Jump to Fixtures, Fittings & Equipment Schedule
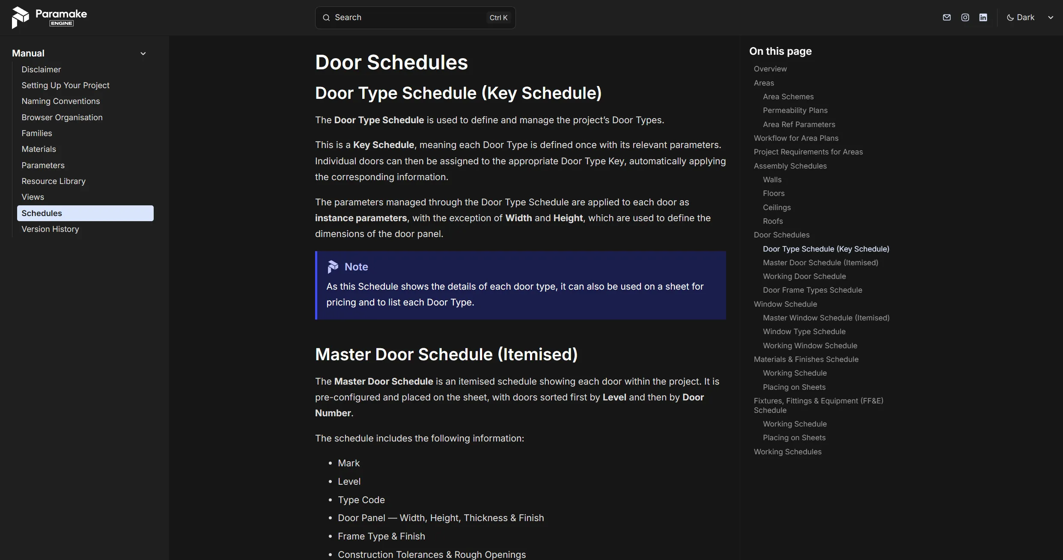Image resolution: width=1063 pixels, height=560 pixels. click(819, 406)
